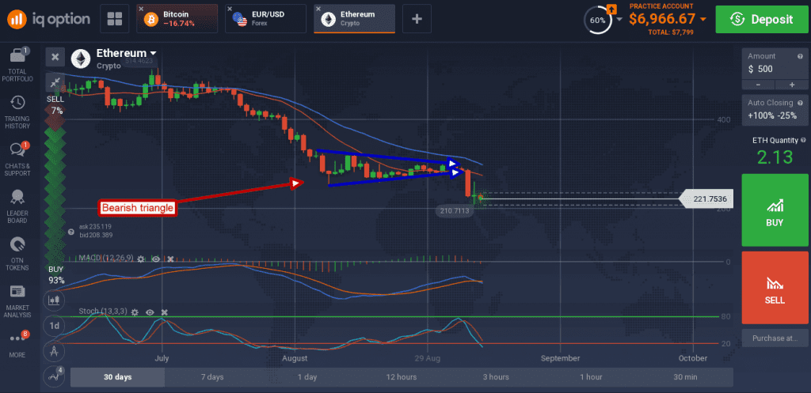The width and height of the screenshot is (811, 393).
Task: Select the 1 hour time range
Action: tap(591, 377)
